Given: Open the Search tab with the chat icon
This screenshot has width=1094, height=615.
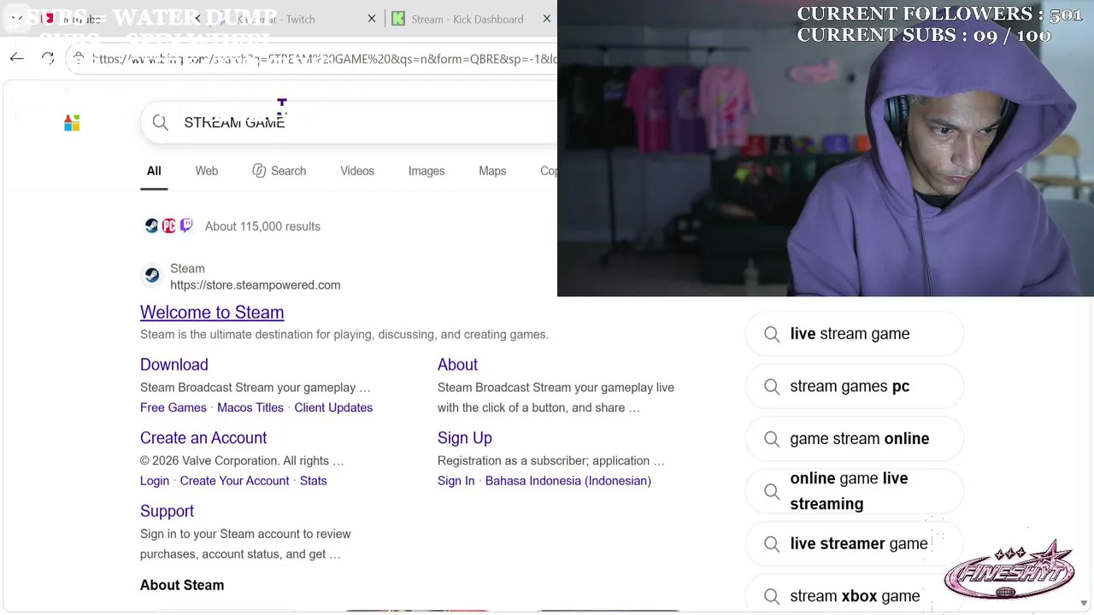Looking at the screenshot, I should [279, 171].
